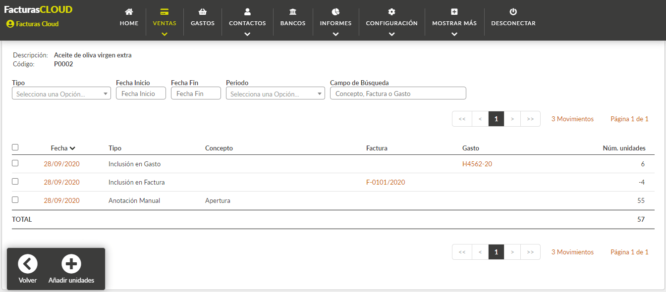
Task: Click the Desconectar power icon
Action: [x=513, y=11]
